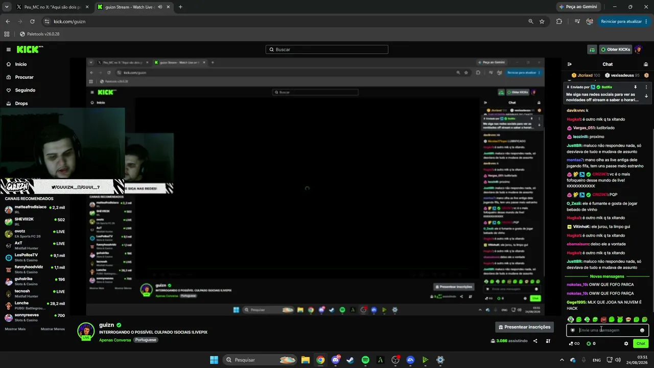Open chat users list icon
The height and width of the screenshot is (368, 654).
pyautogui.click(x=646, y=64)
